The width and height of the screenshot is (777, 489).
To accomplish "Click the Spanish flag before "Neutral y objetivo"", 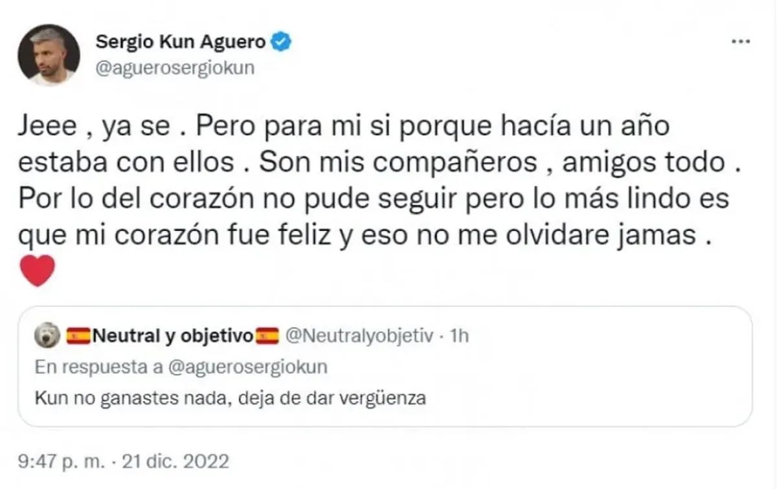I will (78, 336).
